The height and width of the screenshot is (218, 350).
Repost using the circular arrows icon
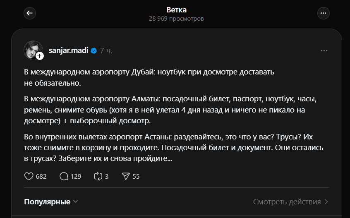click(98, 176)
